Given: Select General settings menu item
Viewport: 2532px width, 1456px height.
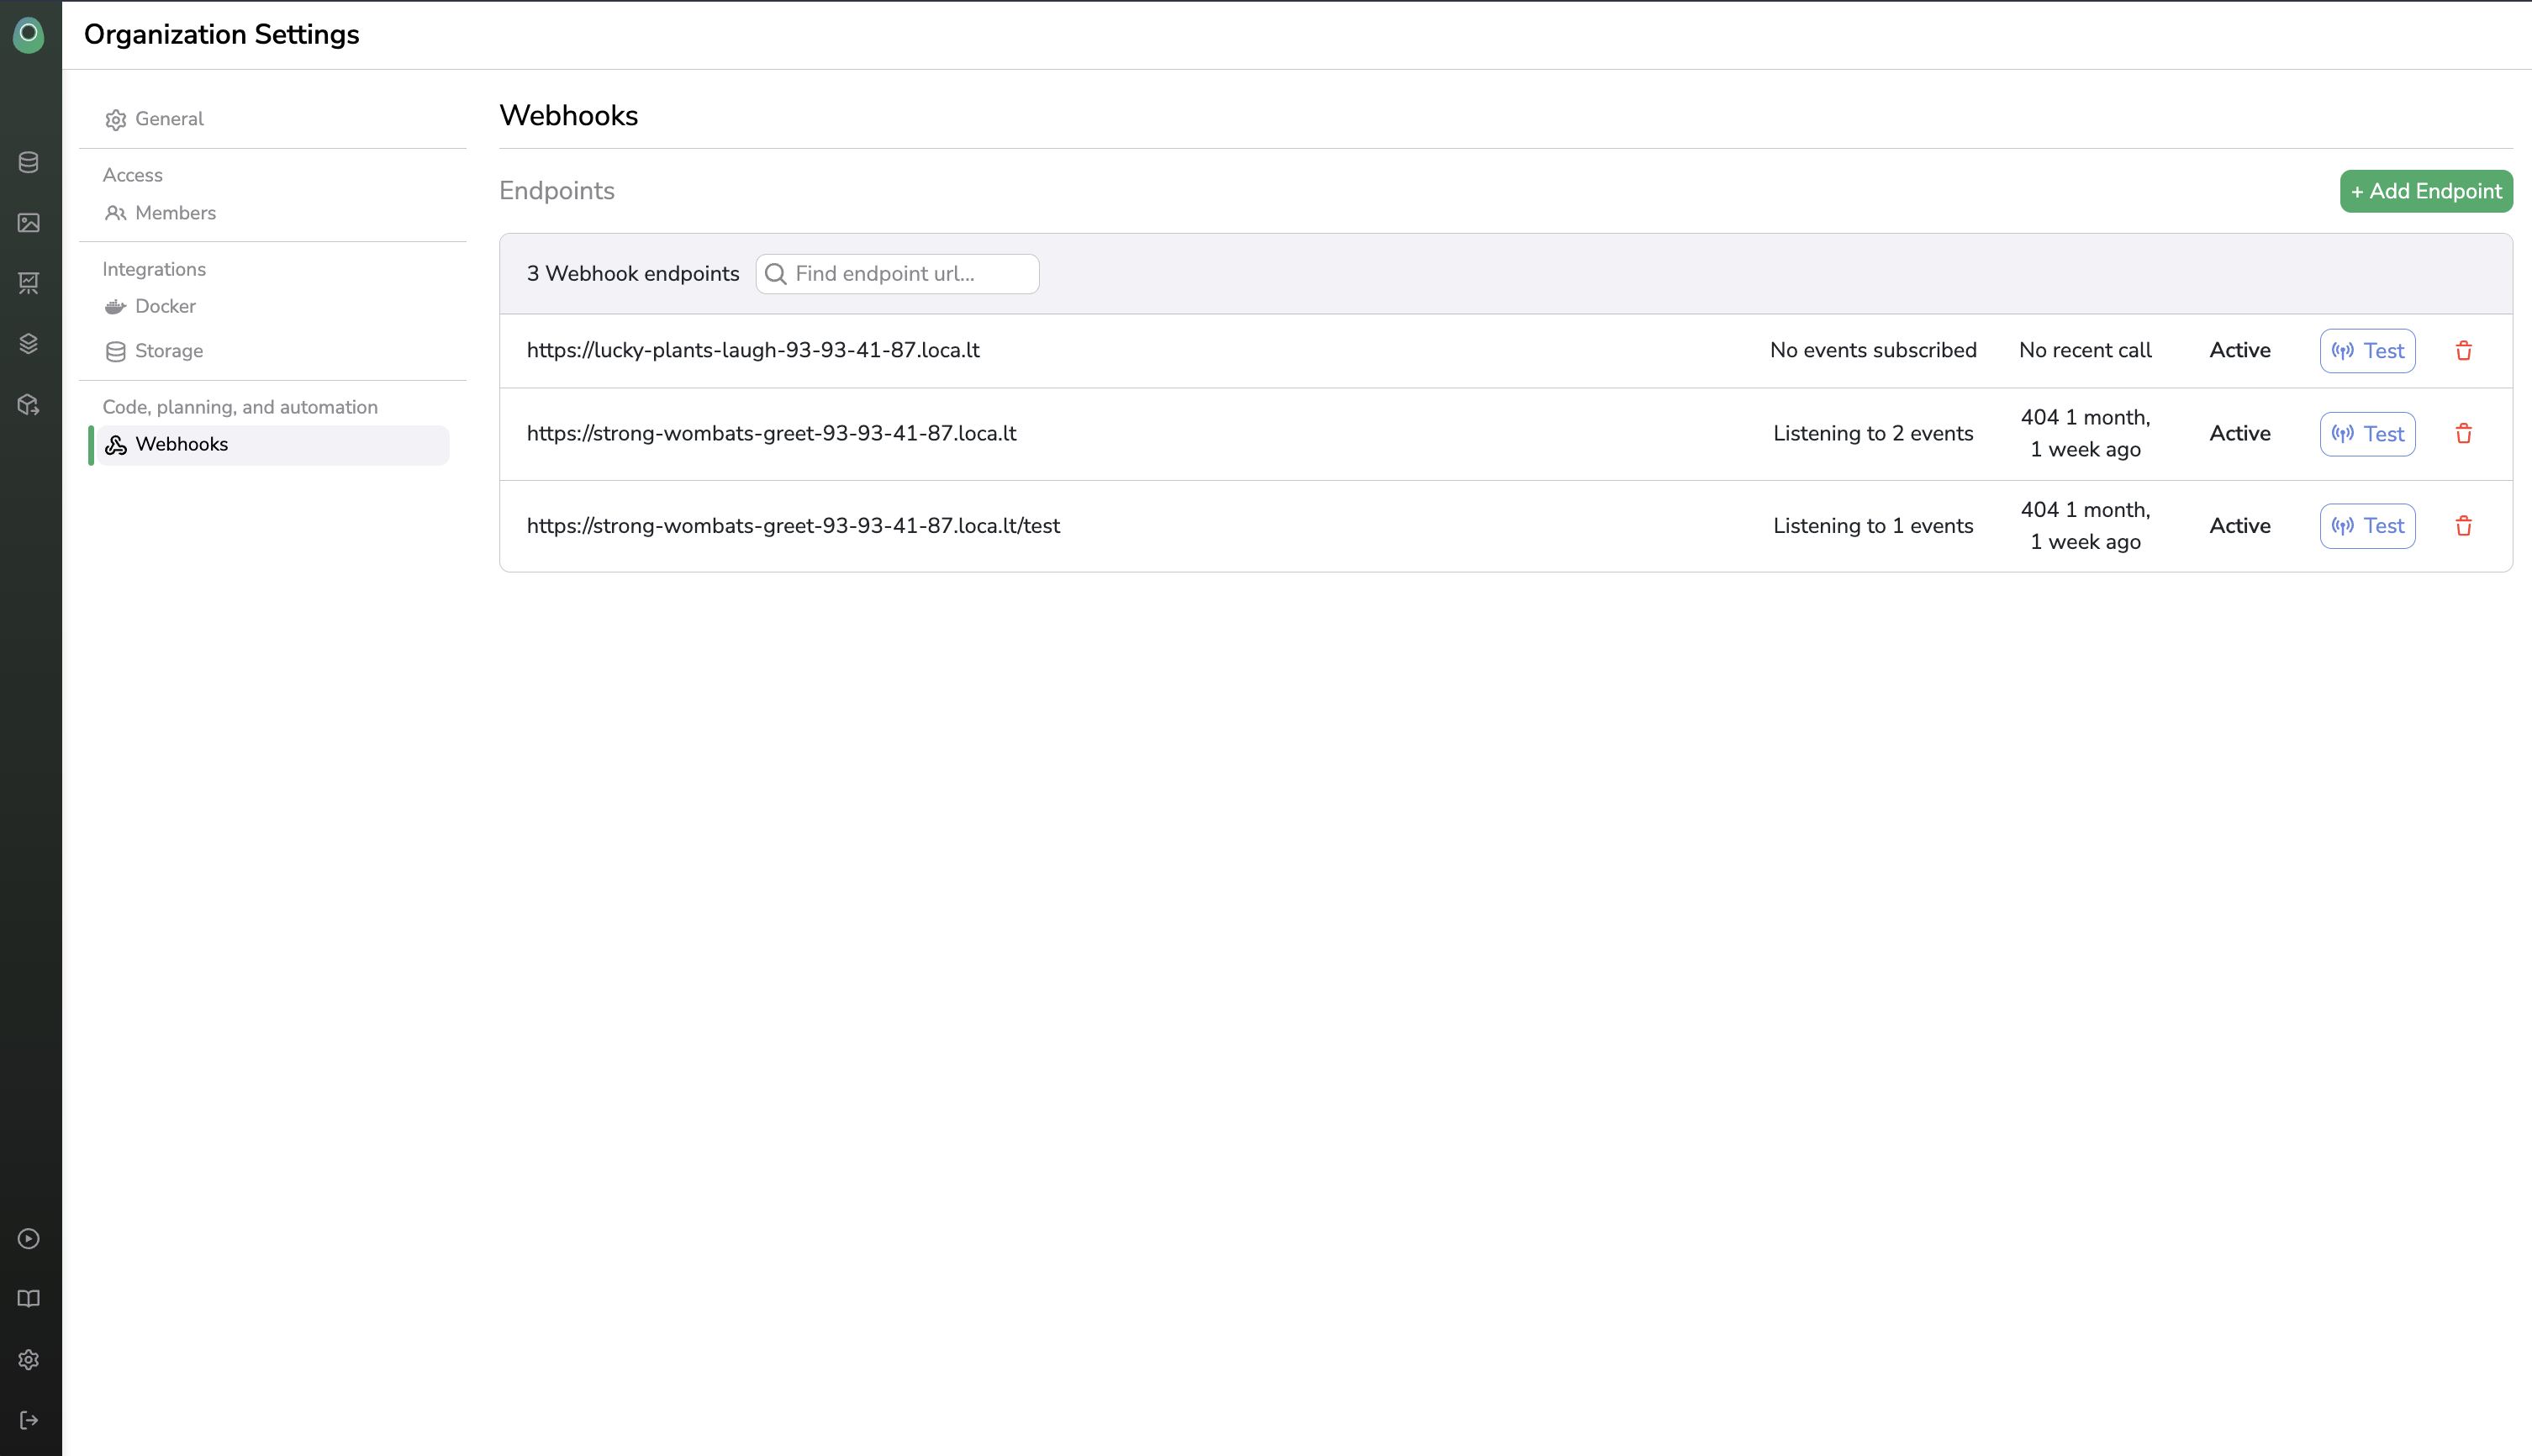Looking at the screenshot, I should coord(169,119).
